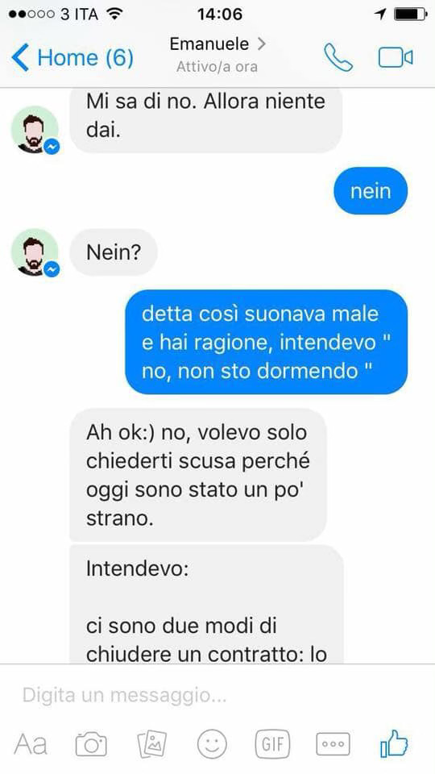Tap Emanuele's avatar beside Mi sa di no message
This screenshot has height=774, width=435.
point(35,130)
